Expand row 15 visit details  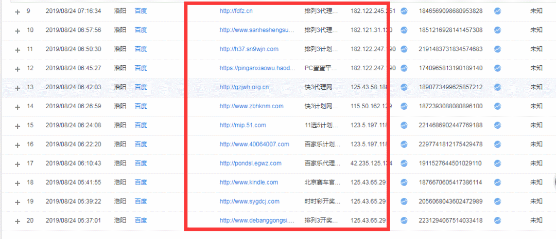pyautogui.click(x=18, y=126)
